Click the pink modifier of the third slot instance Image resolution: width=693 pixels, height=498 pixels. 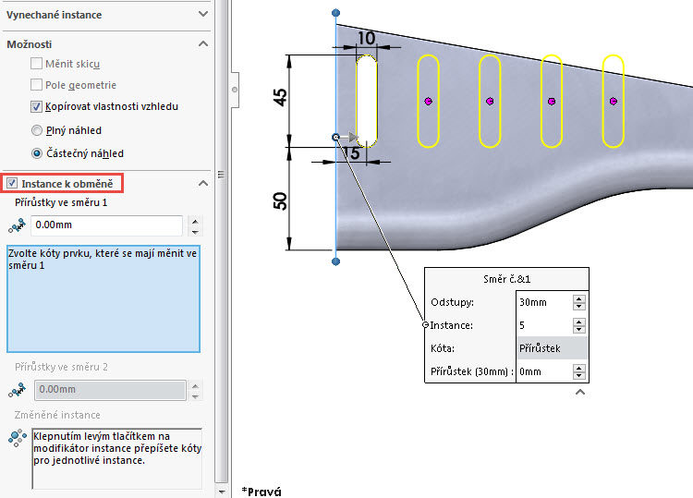tap(490, 102)
